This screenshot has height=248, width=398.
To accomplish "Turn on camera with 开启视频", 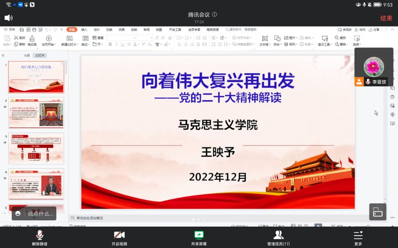I will (119, 238).
